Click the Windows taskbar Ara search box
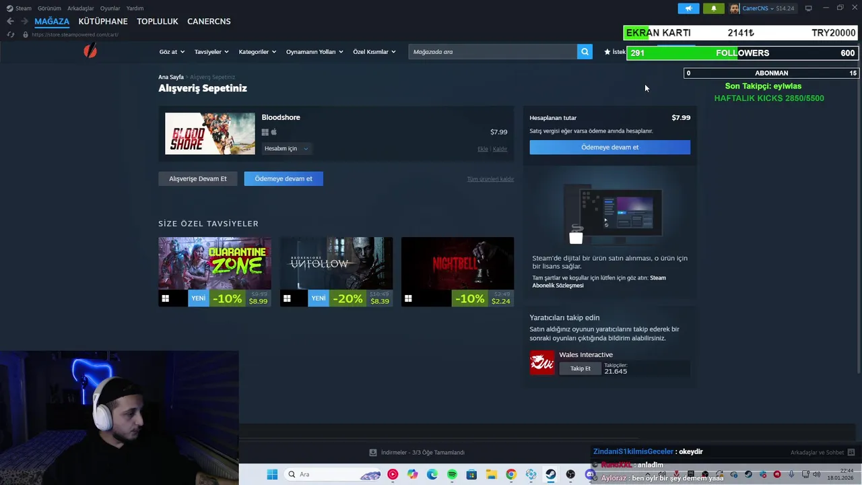Viewport: 862px width, 485px height. click(334, 474)
